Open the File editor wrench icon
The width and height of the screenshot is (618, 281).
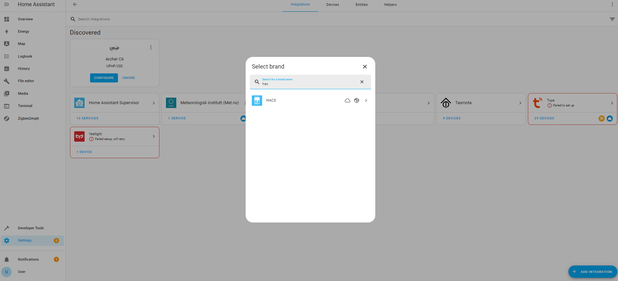click(x=6, y=81)
